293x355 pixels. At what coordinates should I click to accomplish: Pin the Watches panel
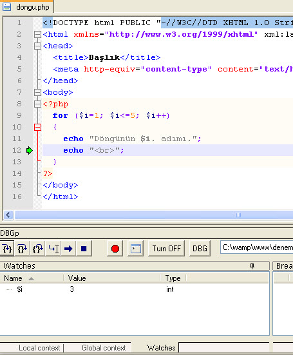(252, 266)
